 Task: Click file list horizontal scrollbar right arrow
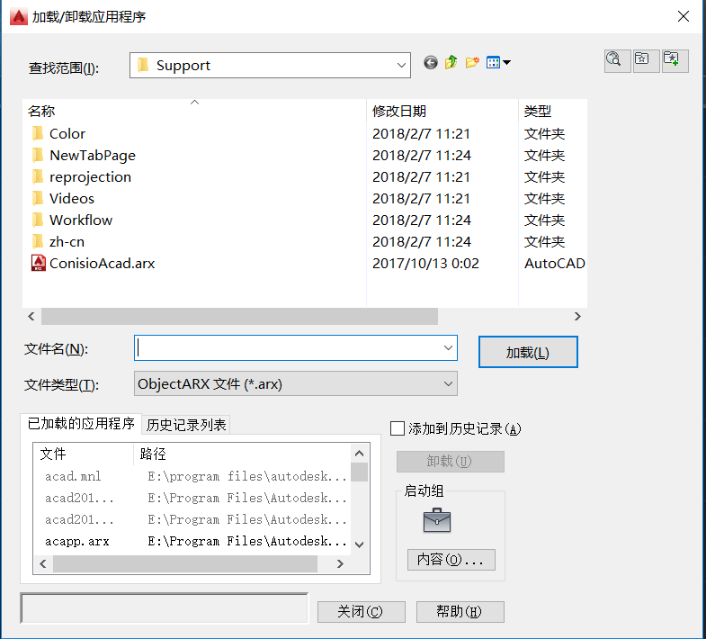pos(577,316)
